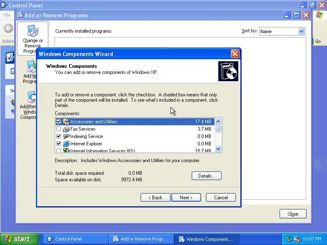Open the Start menu

click(20, 239)
